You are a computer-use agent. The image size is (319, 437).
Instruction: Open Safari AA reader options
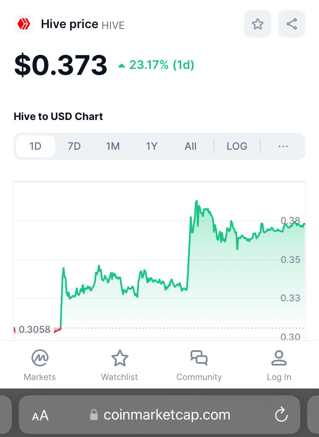(x=40, y=416)
